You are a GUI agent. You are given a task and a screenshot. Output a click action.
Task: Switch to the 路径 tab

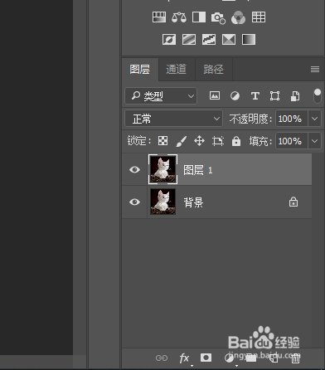[x=214, y=69]
